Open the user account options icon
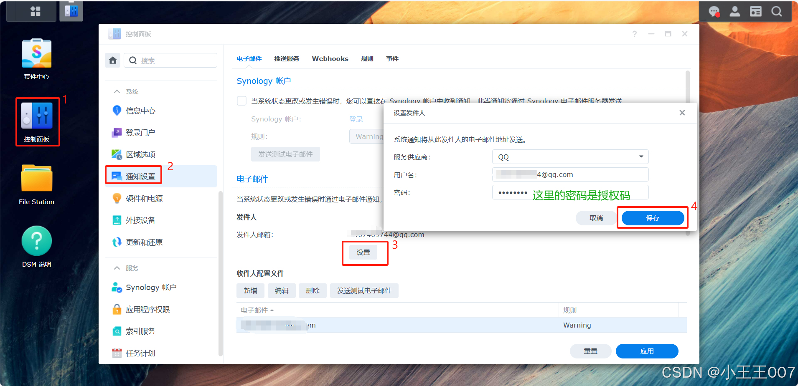 (x=735, y=12)
